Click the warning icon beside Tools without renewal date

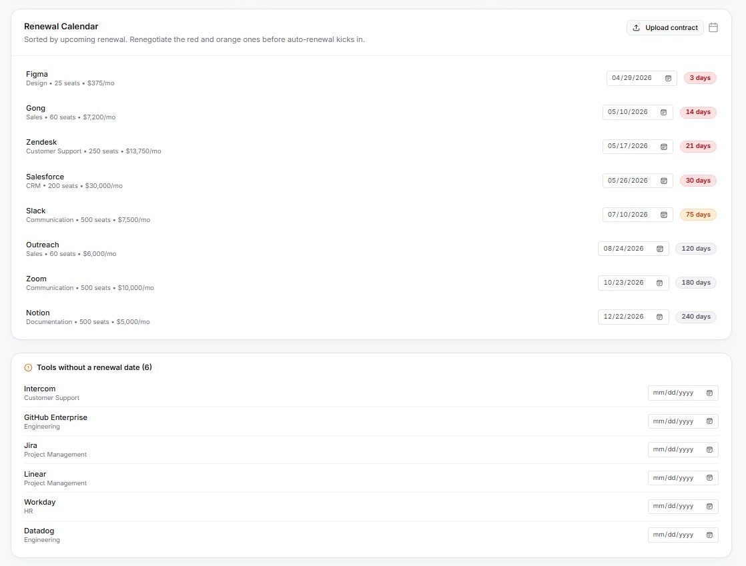(28, 367)
